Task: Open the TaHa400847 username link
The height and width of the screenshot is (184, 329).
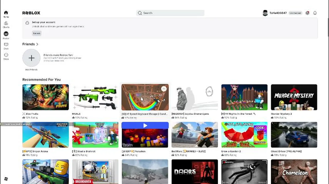Action: (x=278, y=13)
